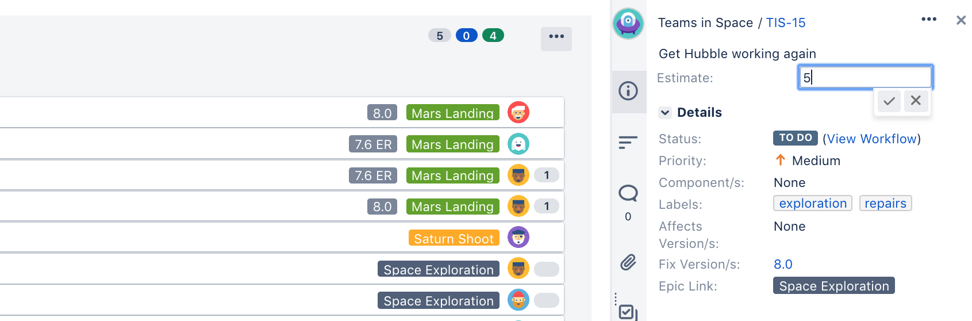Click the TO DO status badge
972x321 pixels.
[795, 138]
